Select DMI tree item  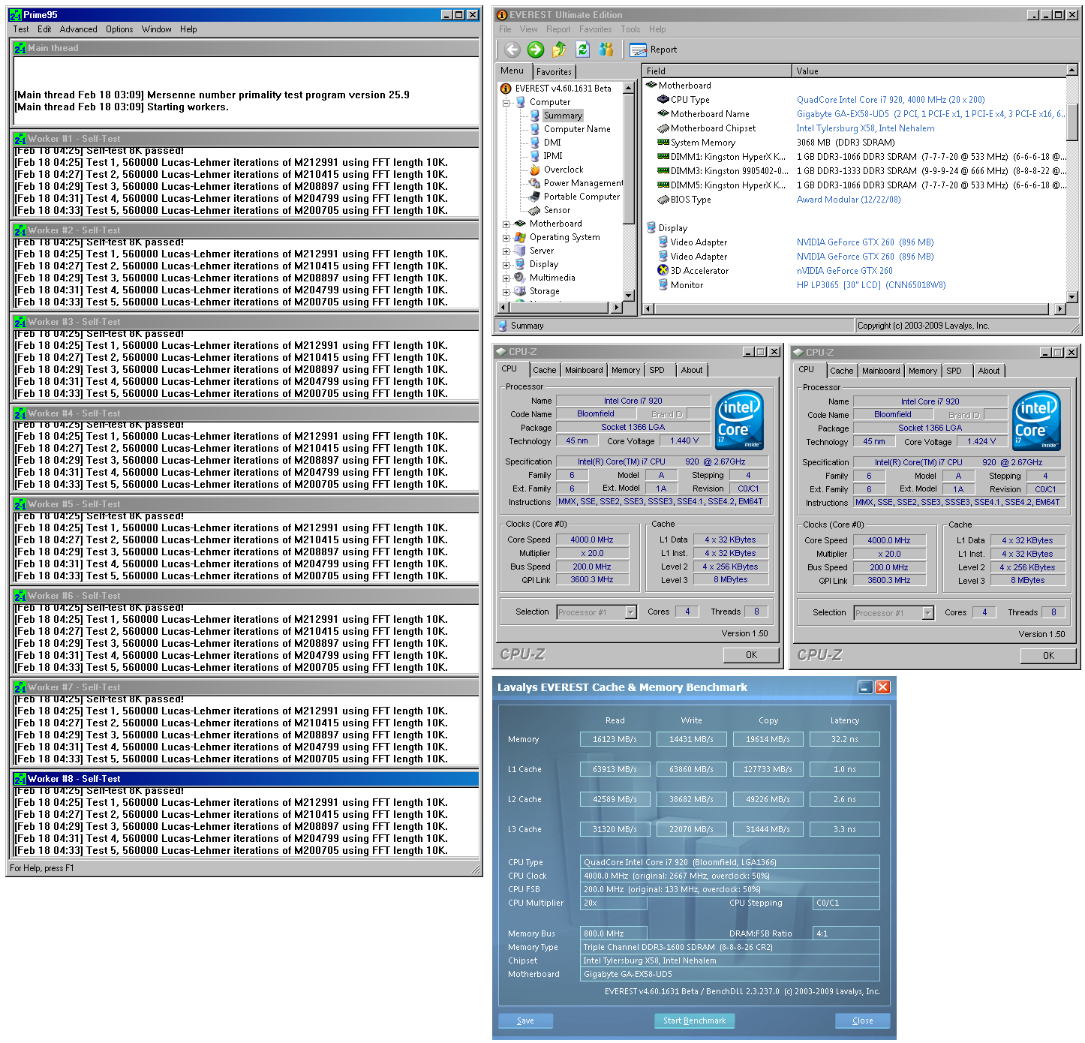(552, 143)
